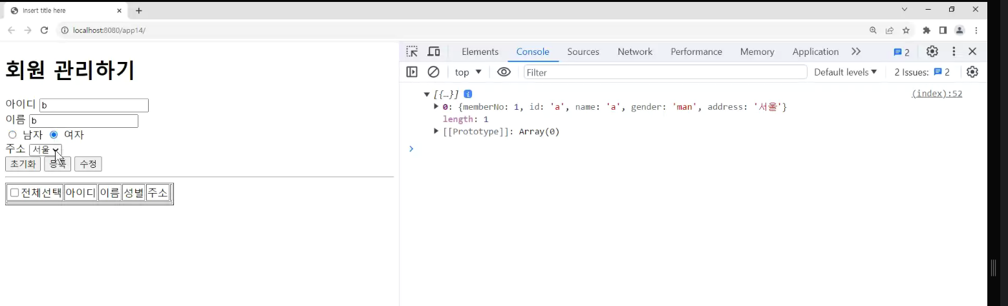Open the 2 messages issues badge
Screen dimensions: 1008x306
pos(901,52)
